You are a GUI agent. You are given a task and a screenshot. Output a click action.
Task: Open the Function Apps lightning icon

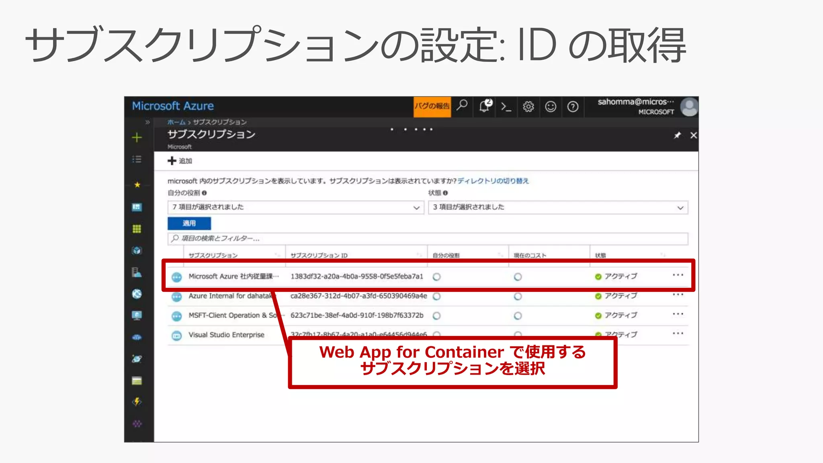click(137, 402)
